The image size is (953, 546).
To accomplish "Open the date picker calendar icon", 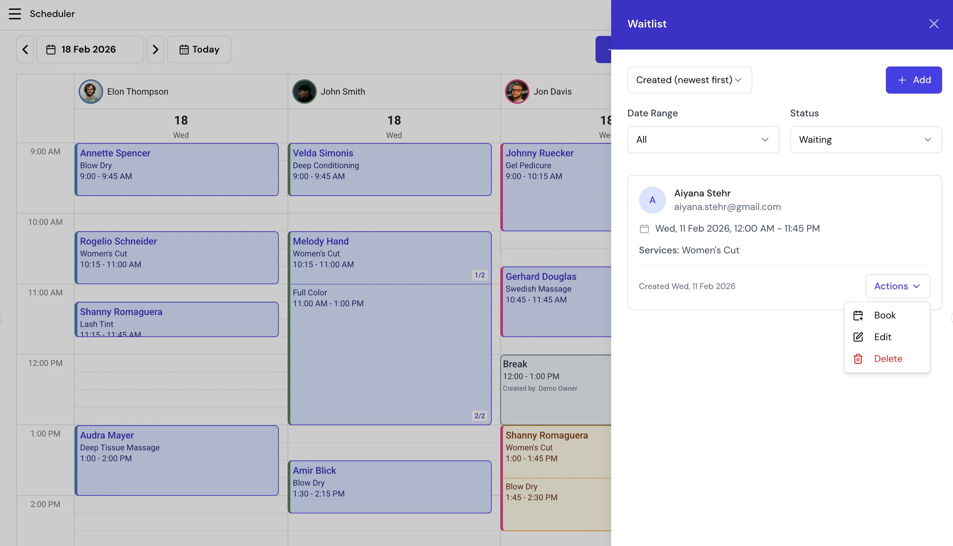I will click(51, 49).
